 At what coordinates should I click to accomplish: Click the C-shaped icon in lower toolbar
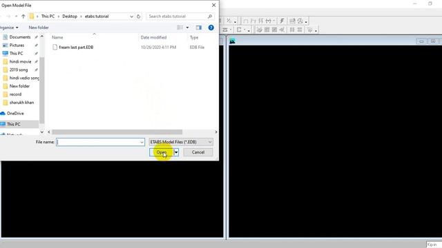[239, 30]
